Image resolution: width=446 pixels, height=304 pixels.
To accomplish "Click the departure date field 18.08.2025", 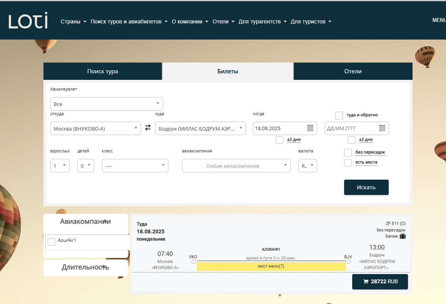I will point(285,128).
